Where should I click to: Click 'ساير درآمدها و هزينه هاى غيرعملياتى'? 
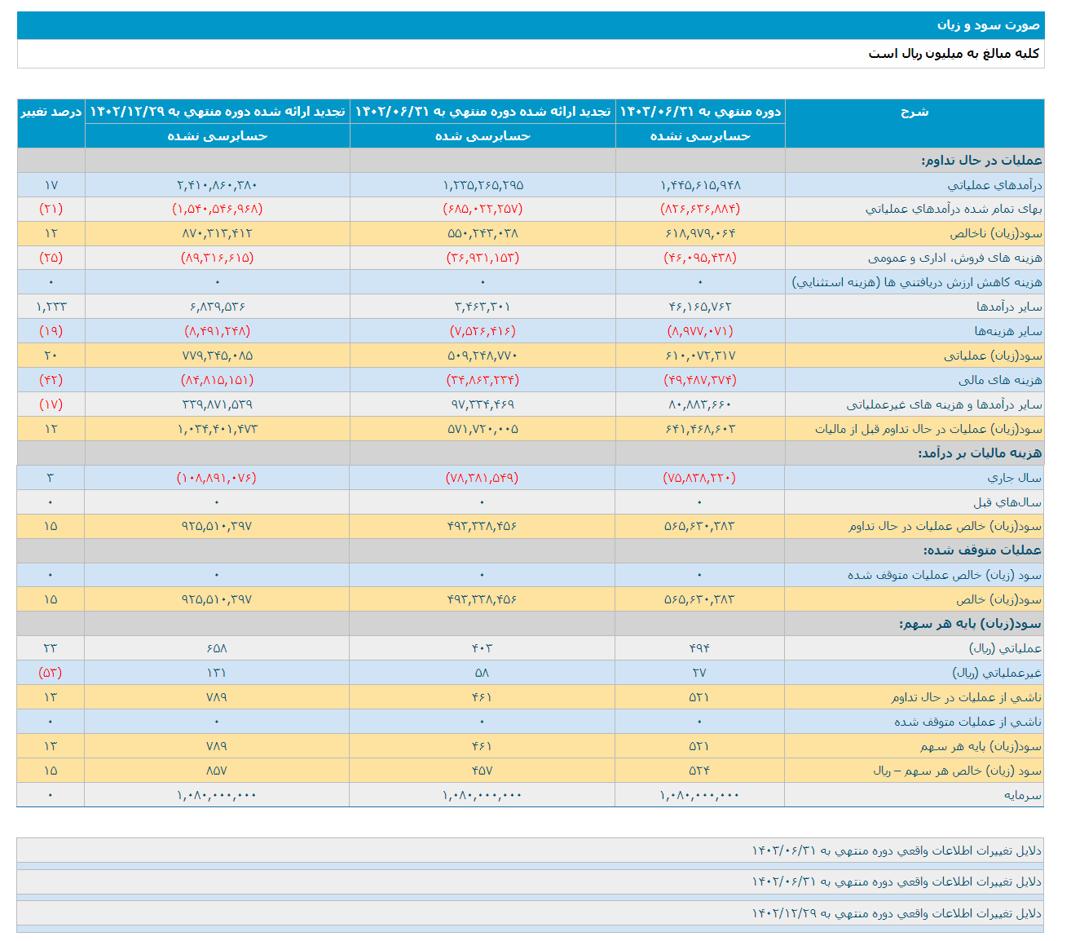pyautogui.click(x=945, y=405)
